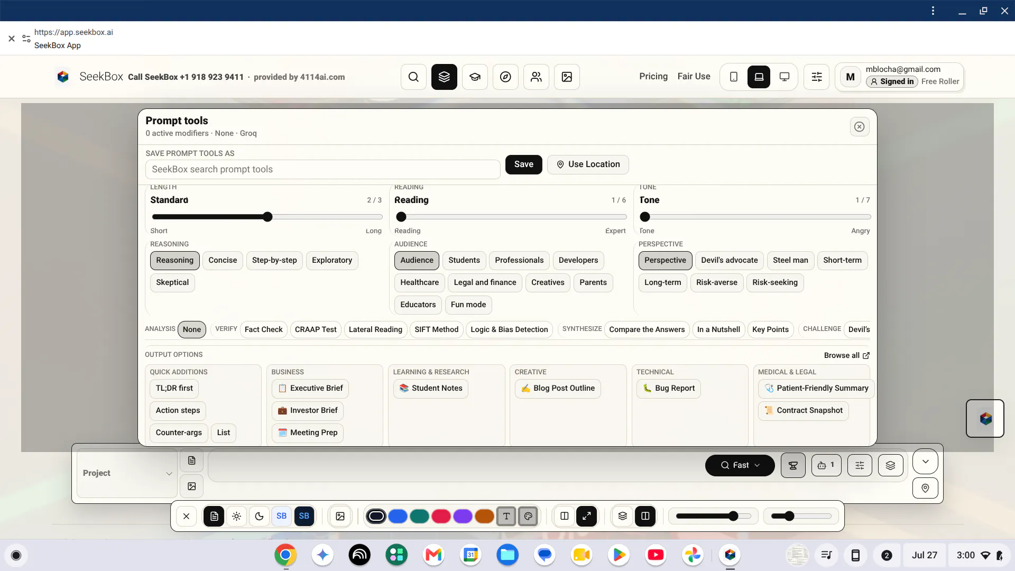The image size is (1015, 571).
Task: Open the Pricing link
Action: [x=653, y=77]
